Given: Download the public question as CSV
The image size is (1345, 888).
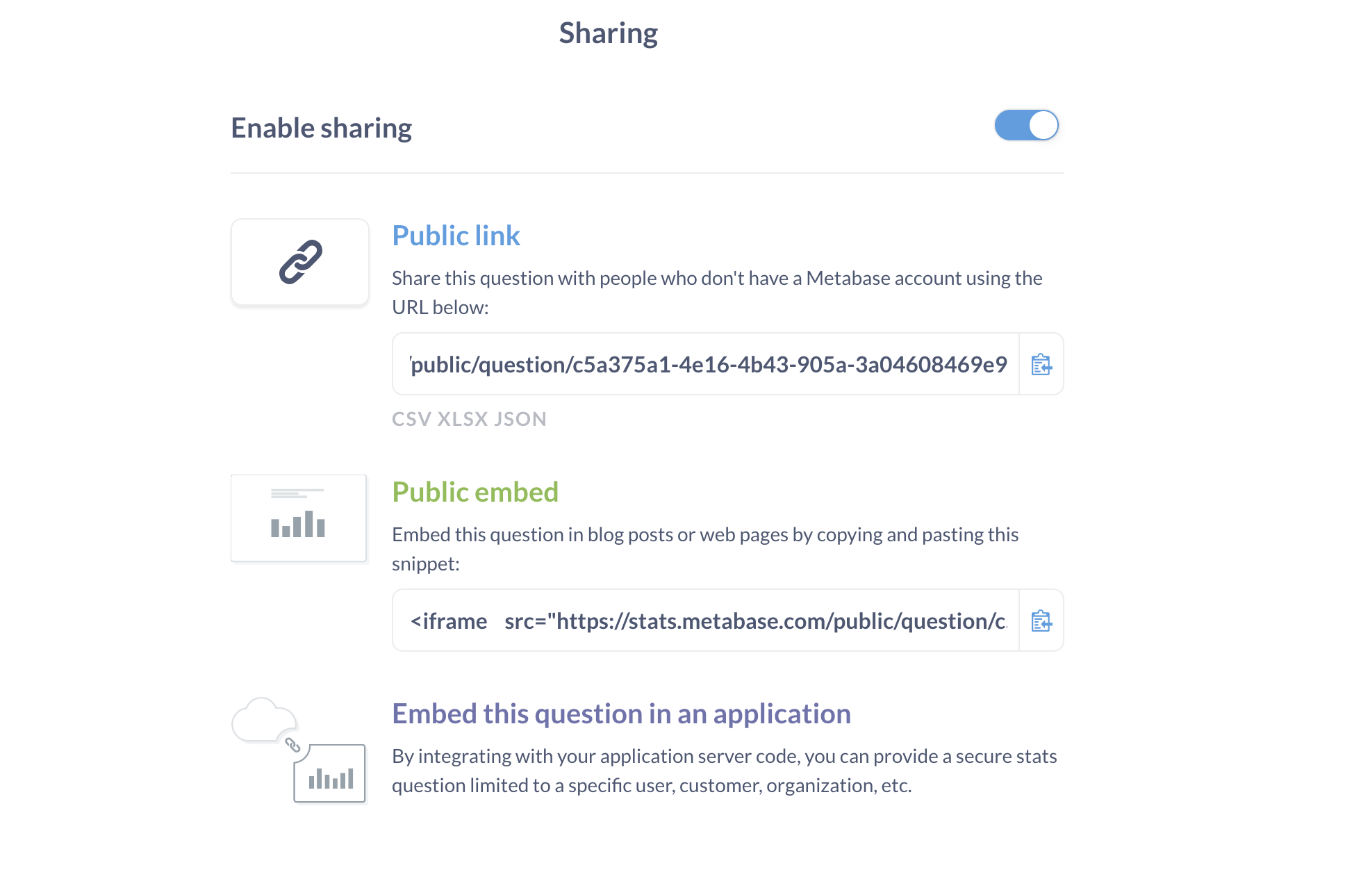Looking at the screenshot, I should click(411, 419).
